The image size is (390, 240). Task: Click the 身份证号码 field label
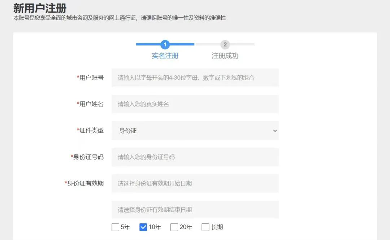click(87, 157)
